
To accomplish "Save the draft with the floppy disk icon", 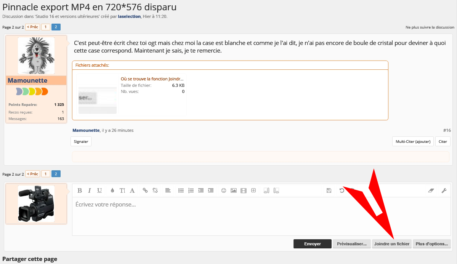I will point(329,190).
